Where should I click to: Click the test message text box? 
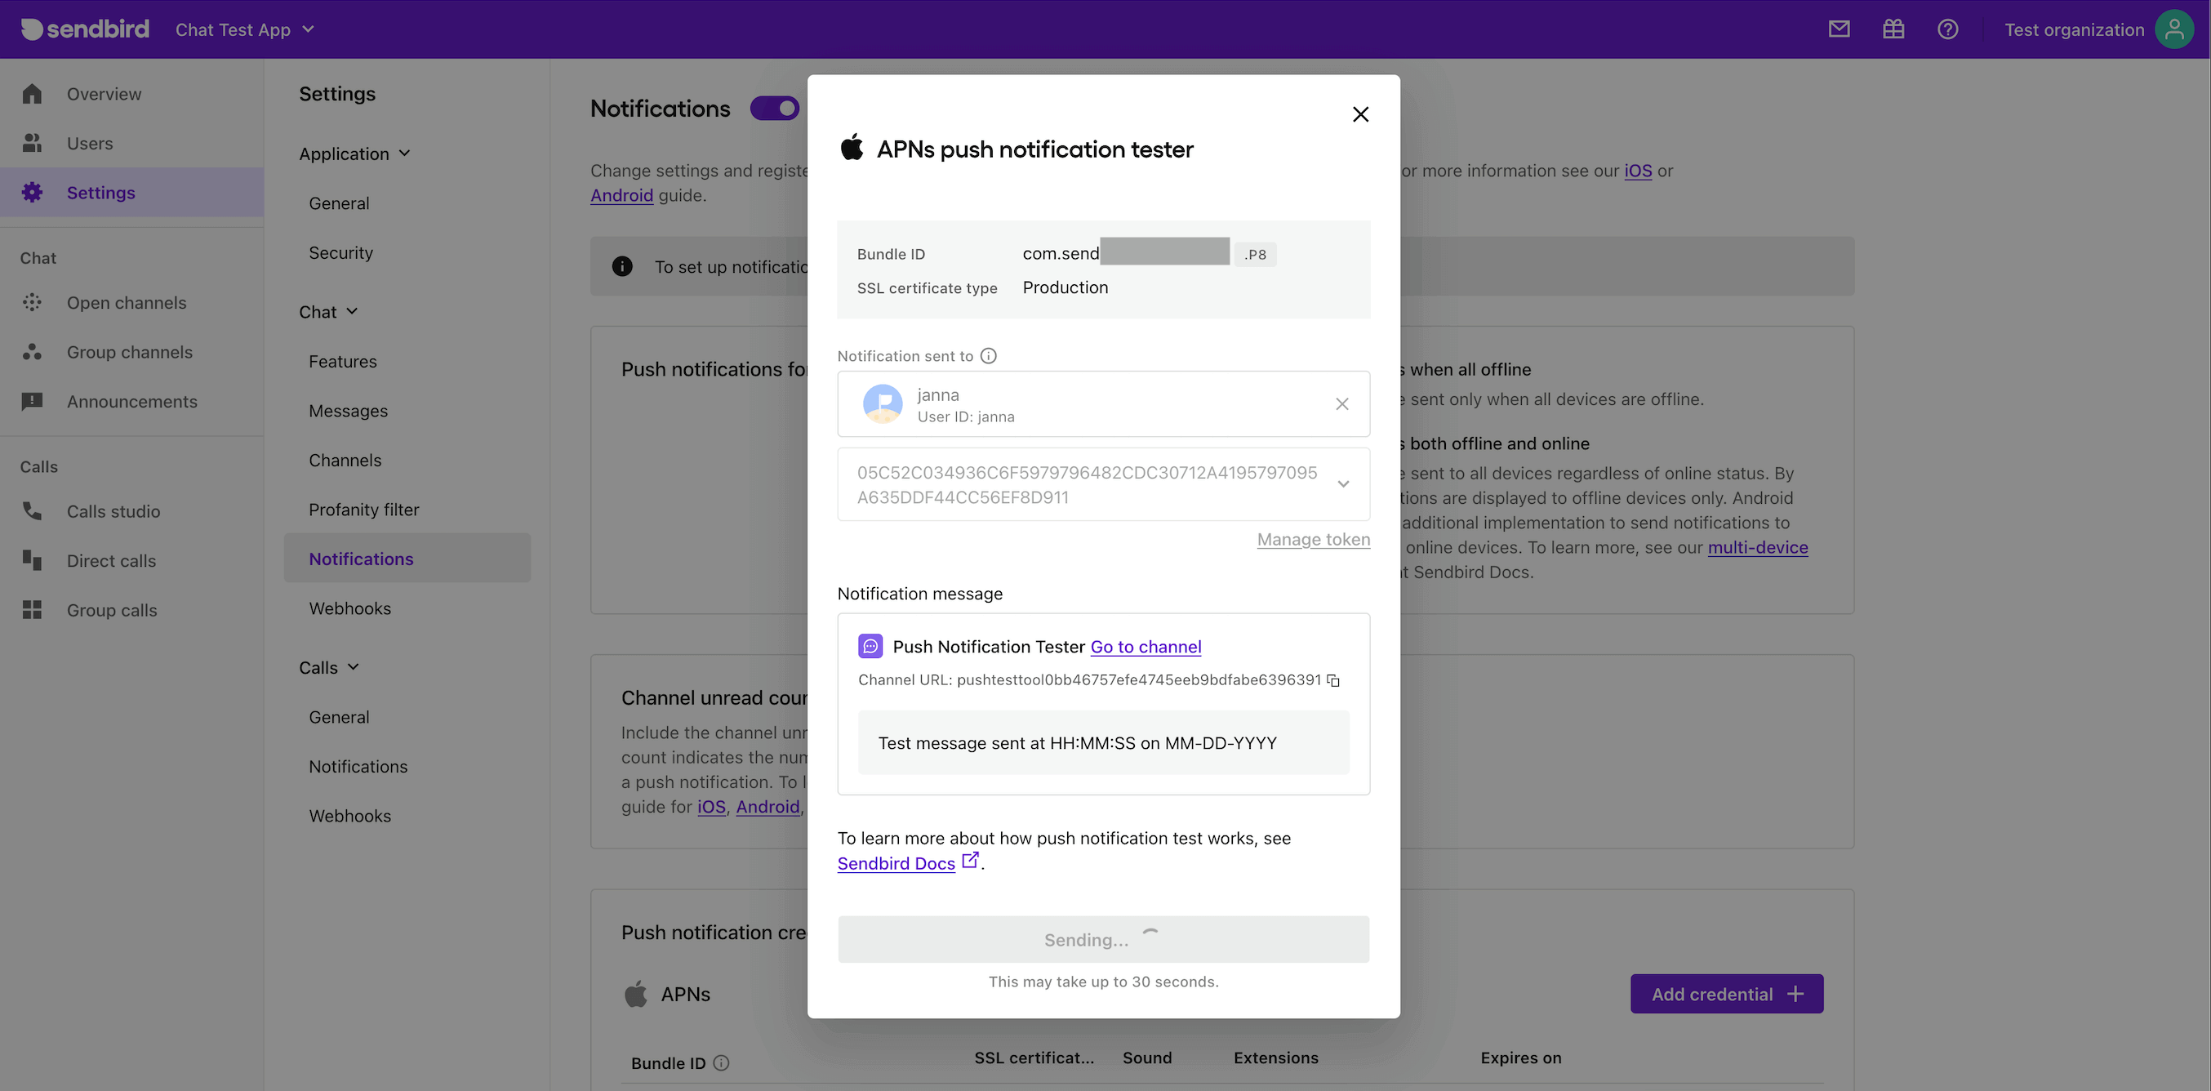[x=1104, y=742]
